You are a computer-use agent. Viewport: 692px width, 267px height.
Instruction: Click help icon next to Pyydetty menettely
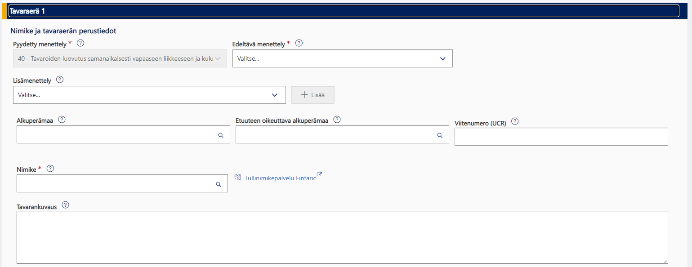point(80,43)
